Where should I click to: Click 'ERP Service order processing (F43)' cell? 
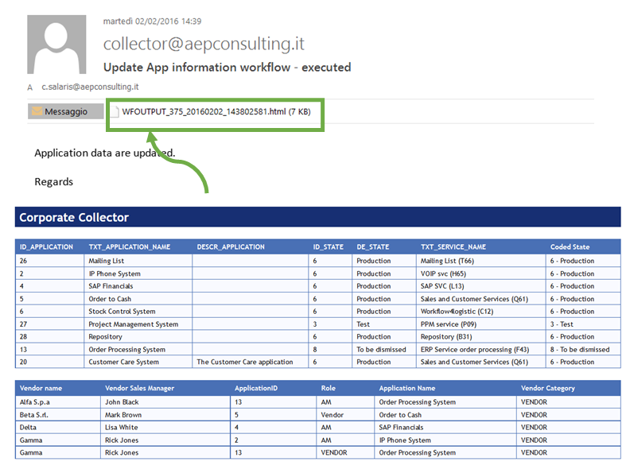point(480,349)
